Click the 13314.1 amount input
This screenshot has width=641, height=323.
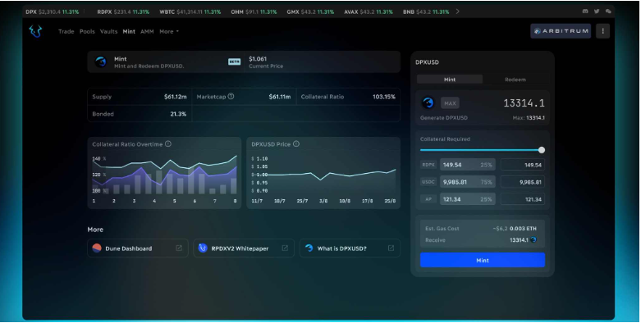tap(524, 103)
